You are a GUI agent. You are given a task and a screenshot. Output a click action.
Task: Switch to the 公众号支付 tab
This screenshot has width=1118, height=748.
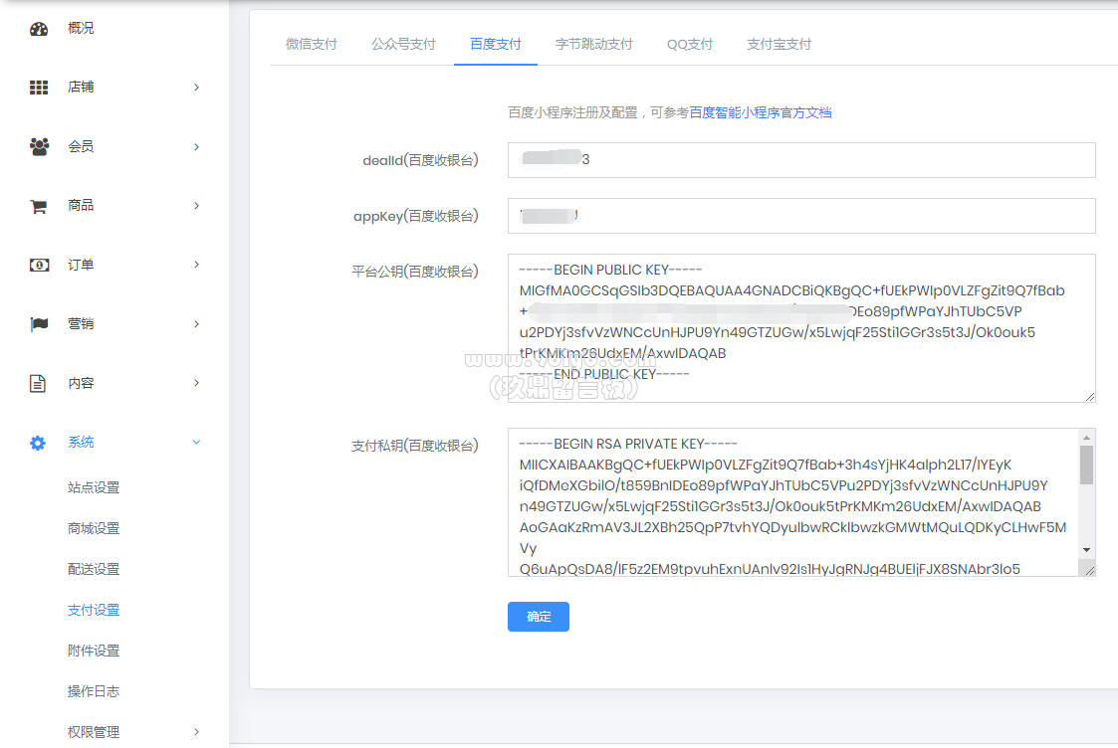tap(403, 44)
